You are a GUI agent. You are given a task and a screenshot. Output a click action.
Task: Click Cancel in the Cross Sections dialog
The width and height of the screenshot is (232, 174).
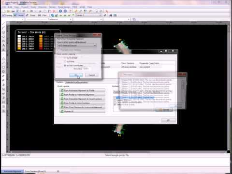click(x=92, y=75)
